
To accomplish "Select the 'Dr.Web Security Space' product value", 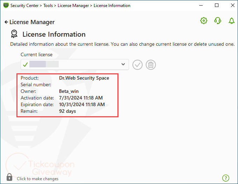I will click(x=84, y=78).
